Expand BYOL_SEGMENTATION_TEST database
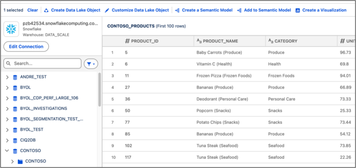356x168 pixels. 7,119
